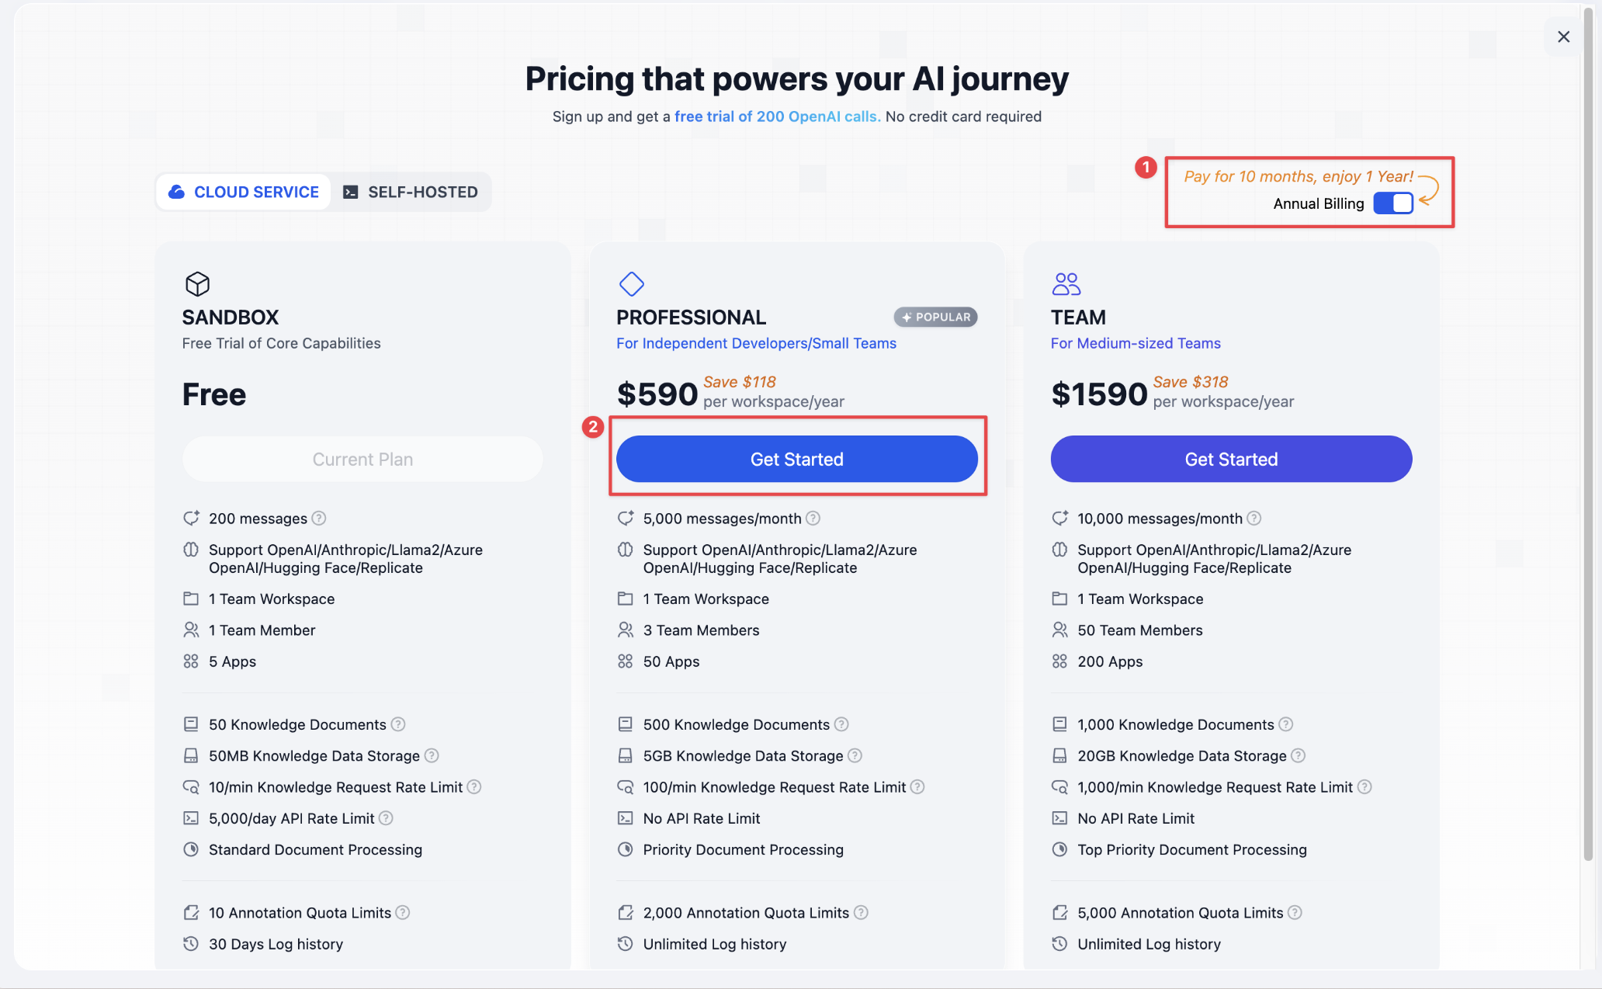The height and width of the screenshot is (989, 1602).
Task: Click the Popular badge on Professional
Action: (x=935, y=317)
